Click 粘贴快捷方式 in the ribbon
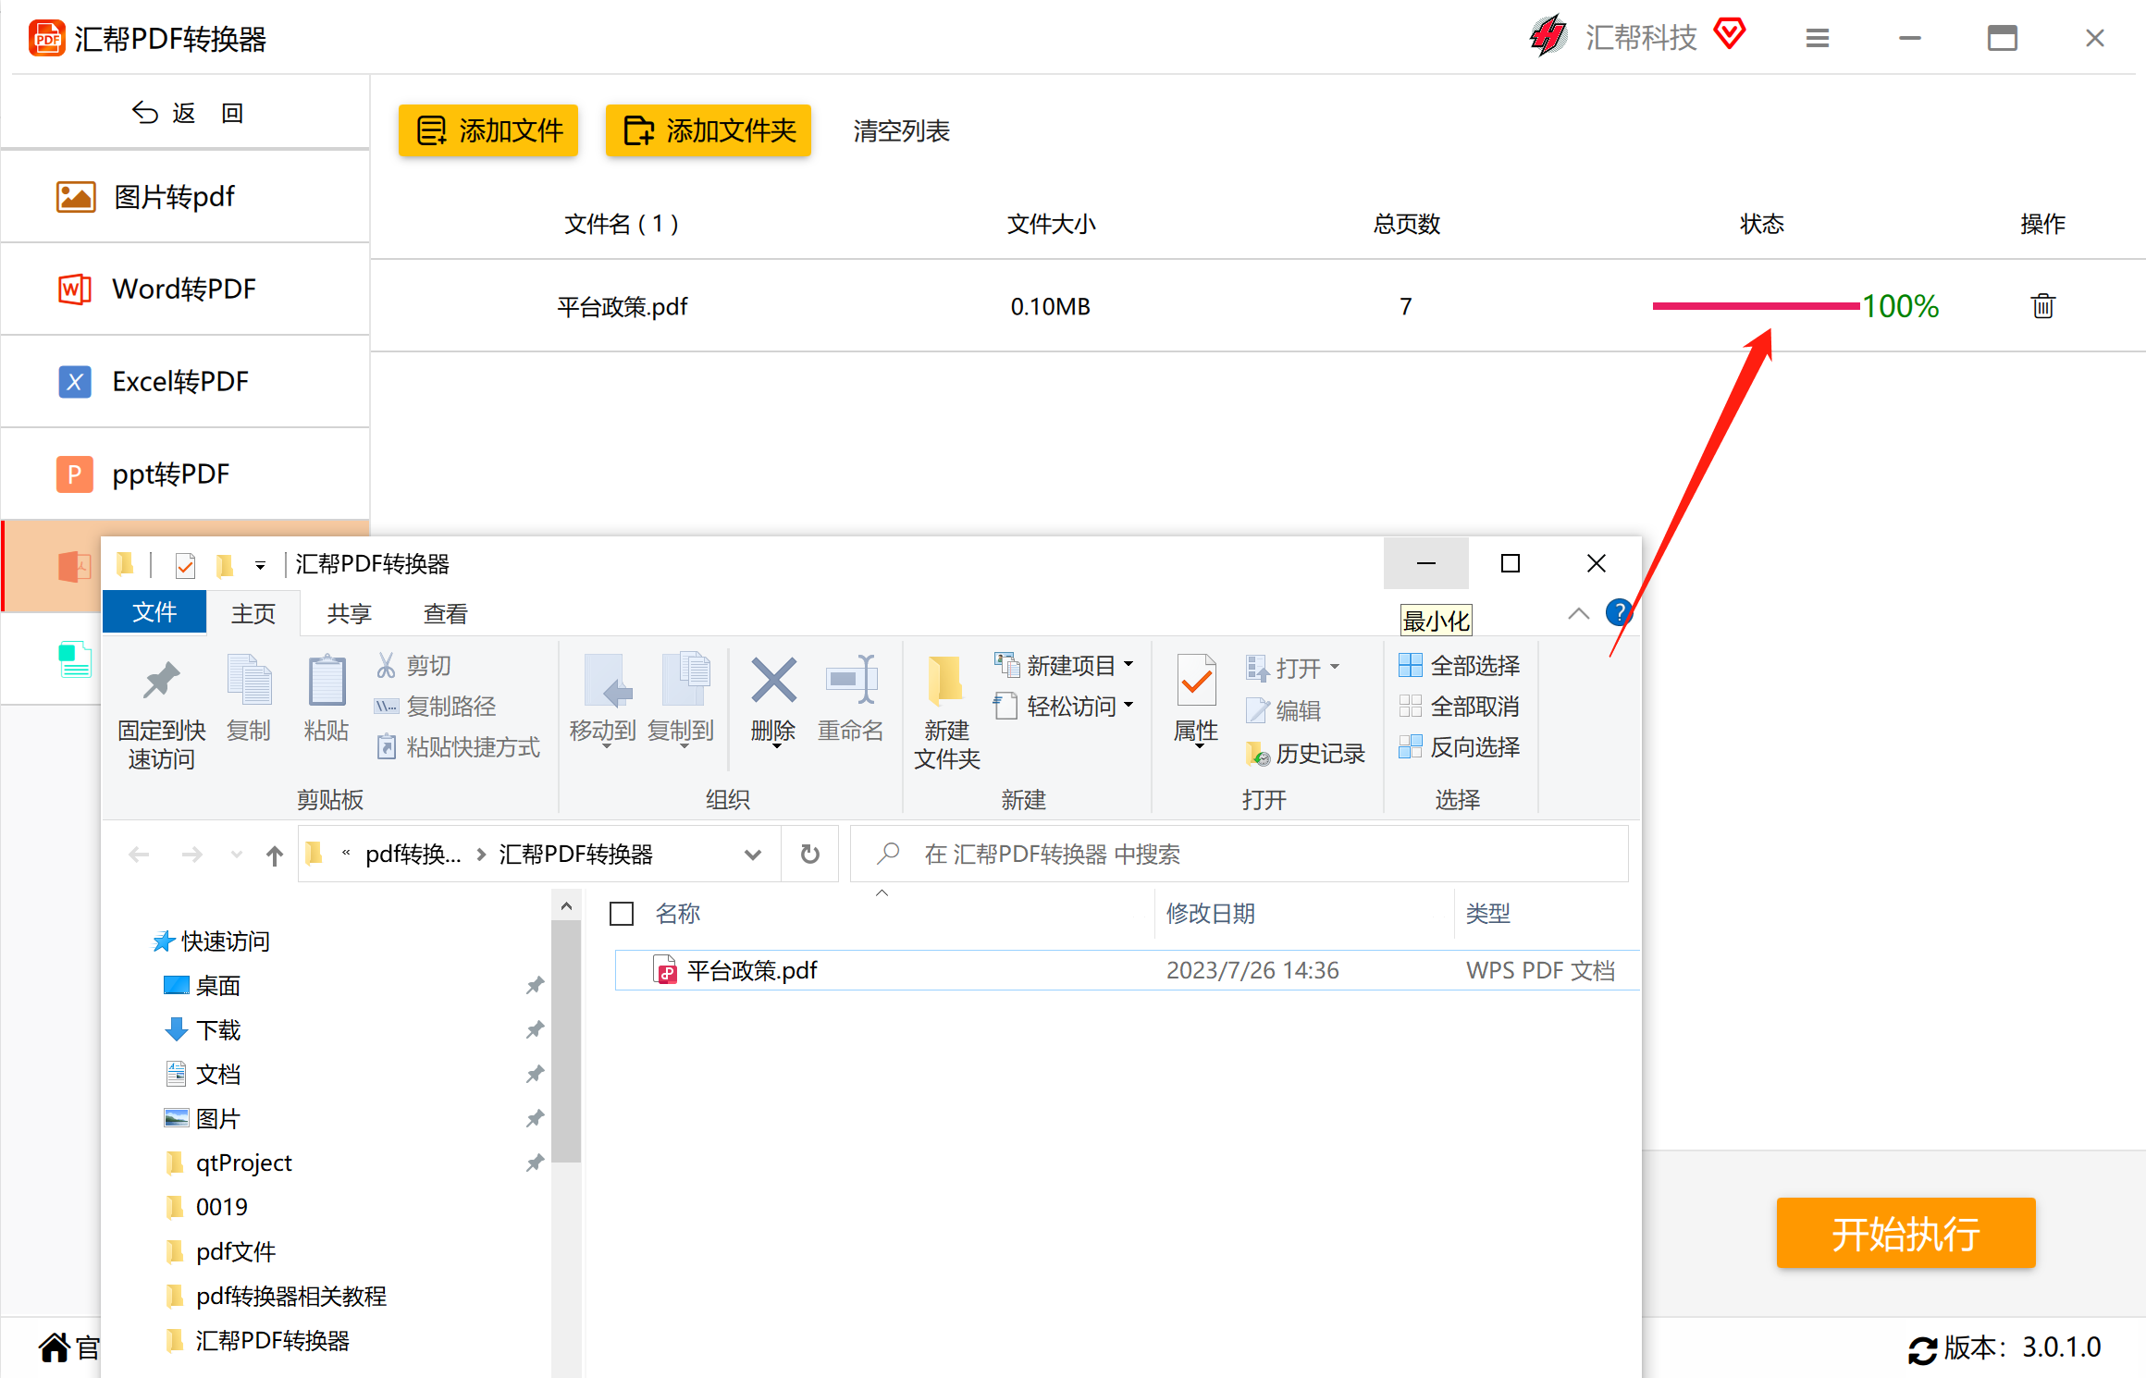The height and width of the screenshot is (1378, 2146). tap(458, 747)
